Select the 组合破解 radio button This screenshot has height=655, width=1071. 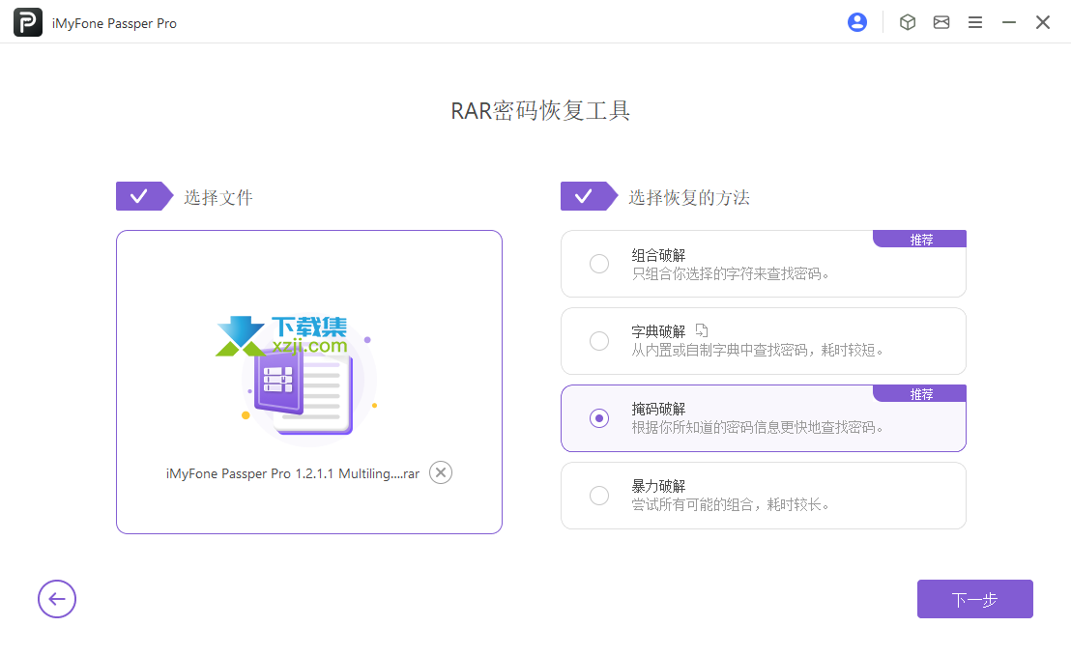(x=599, y=264)
